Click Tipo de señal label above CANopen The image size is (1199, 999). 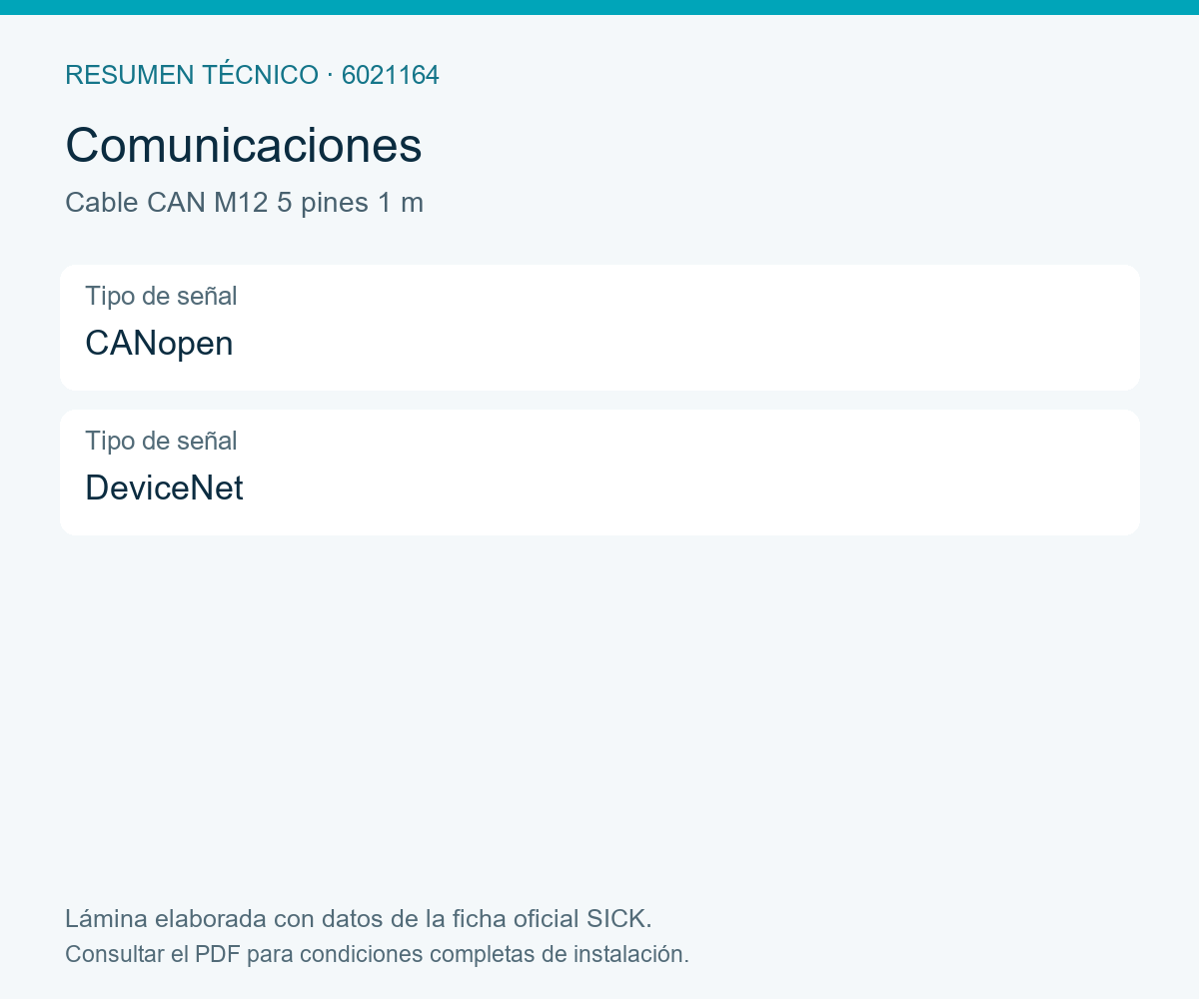pyautogui.click(x=161, y=296)
